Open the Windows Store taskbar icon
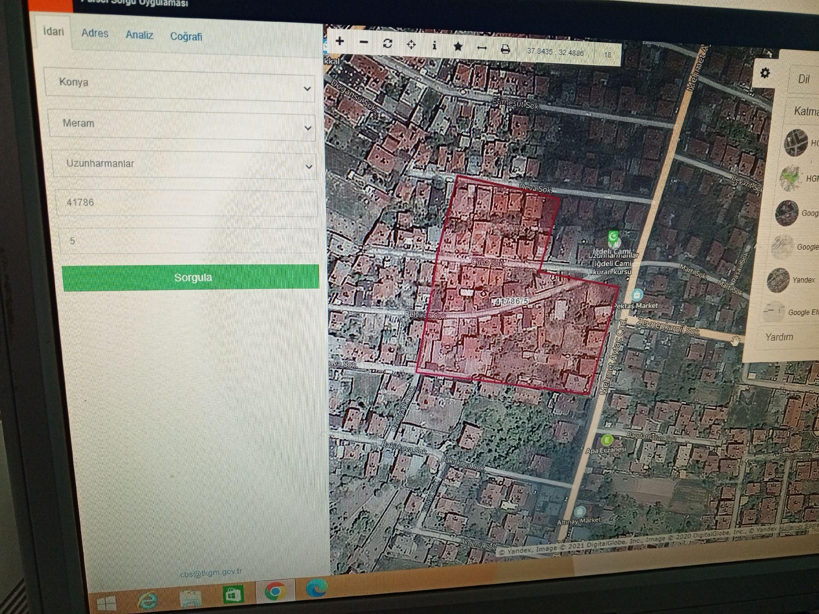The height and width of the screenshot is (614, 819). [233, 594]
